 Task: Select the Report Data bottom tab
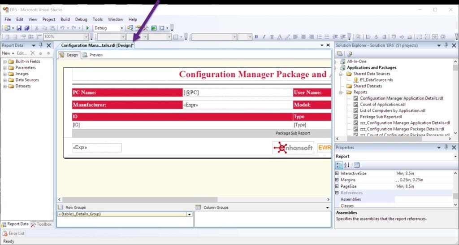click(x=15, y=224)
